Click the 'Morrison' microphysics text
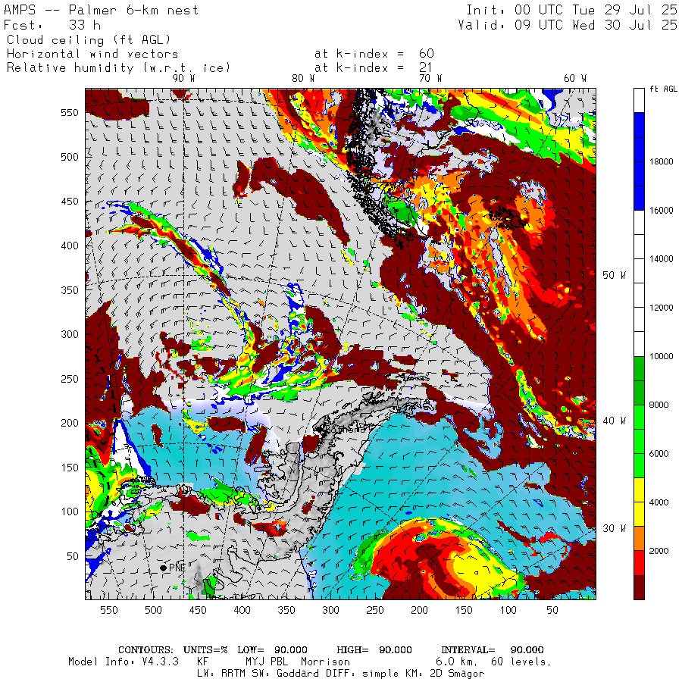This screenshot has width=682, height=682. [325, 662]
